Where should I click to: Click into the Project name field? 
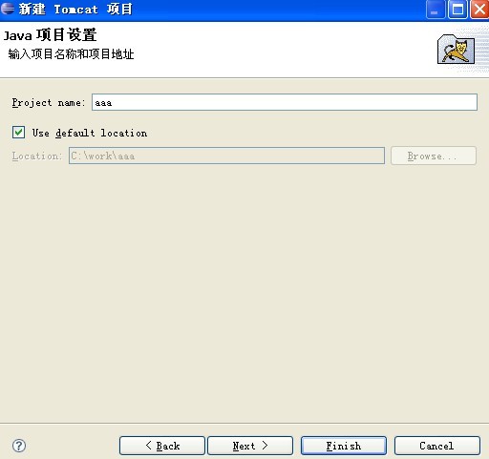coord(285,102)
